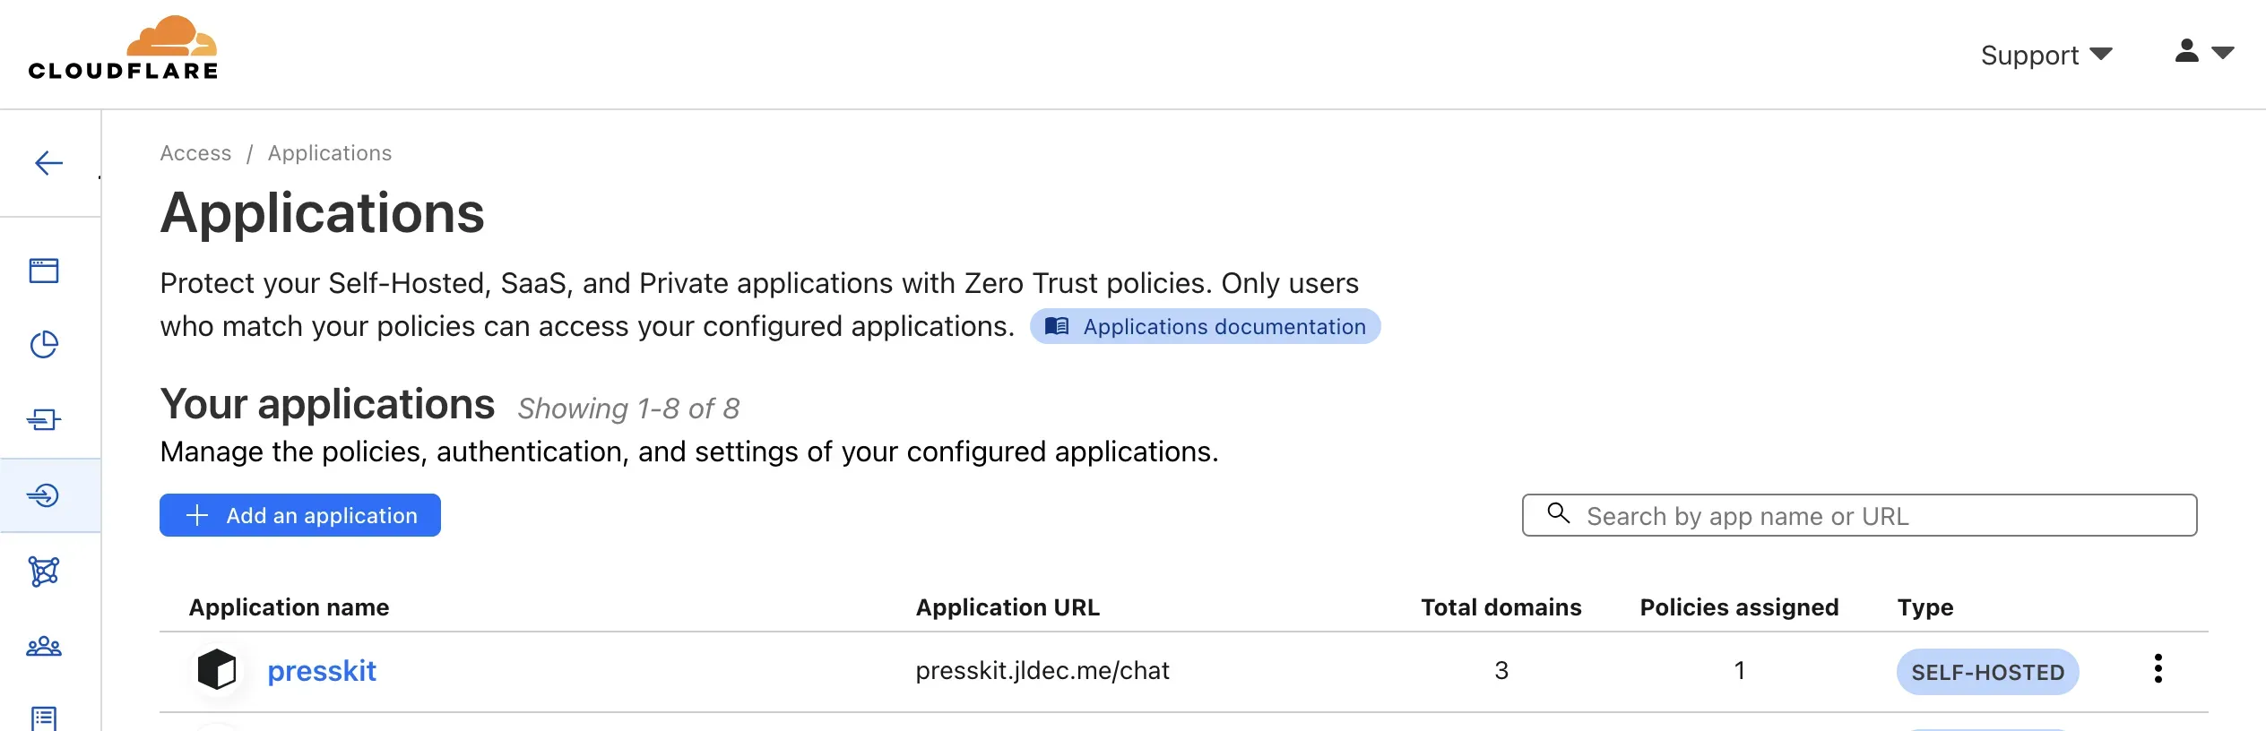The width and height of the screenshot is (2266, 731).
Task: Click the Showing 1-8 of 8 text
Action: click(x=628, y=408)
